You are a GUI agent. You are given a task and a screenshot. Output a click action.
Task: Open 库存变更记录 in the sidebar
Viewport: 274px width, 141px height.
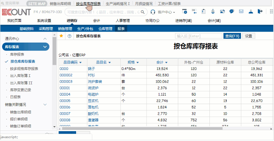(x=21, y=90)
